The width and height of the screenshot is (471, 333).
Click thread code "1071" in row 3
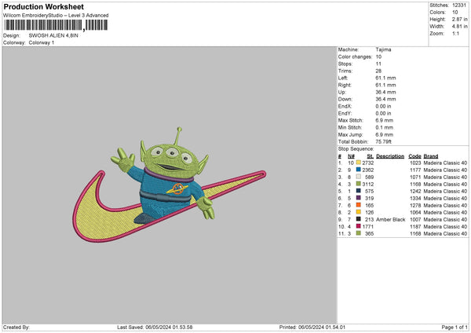tap(415, 177)
